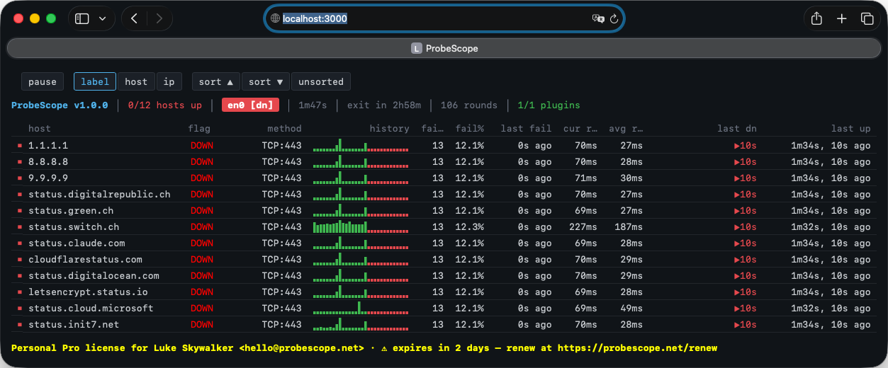
Task: Sort ascending with sort ▲ button
Action: [x=216, y=81]
